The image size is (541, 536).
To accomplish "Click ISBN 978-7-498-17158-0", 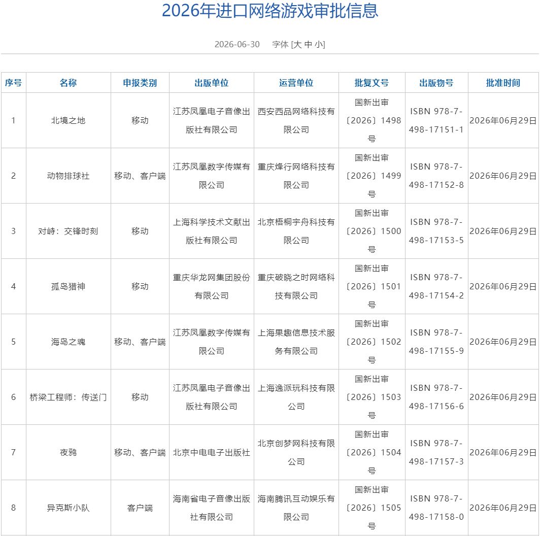I will (436, 508).
